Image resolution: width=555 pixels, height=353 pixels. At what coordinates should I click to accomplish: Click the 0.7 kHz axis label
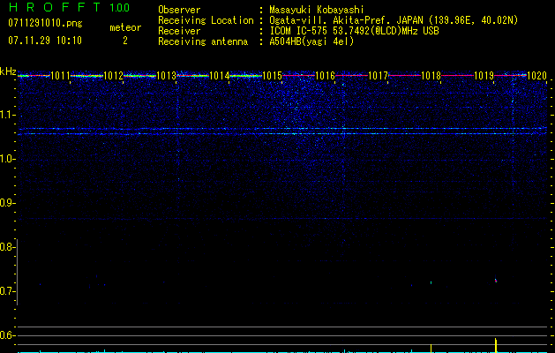pos(6,291)
